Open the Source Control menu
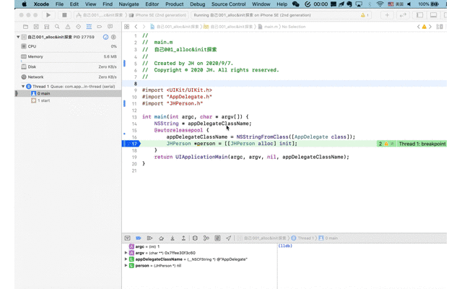Viewport: 462px width, 289px height. pos(229,4)
